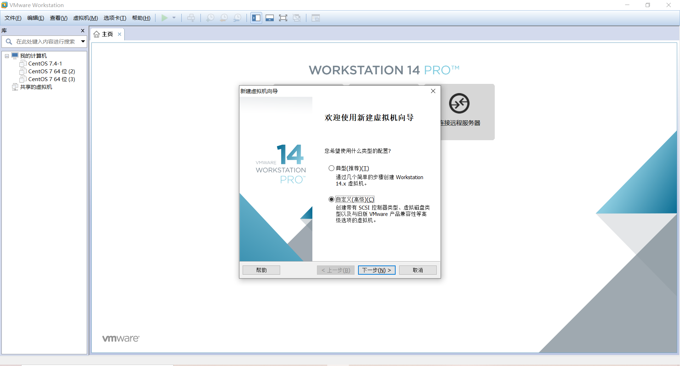Click the magnifier icon in library search
The width and height of the screenshot is (680, 366).
tap(9, 41)
